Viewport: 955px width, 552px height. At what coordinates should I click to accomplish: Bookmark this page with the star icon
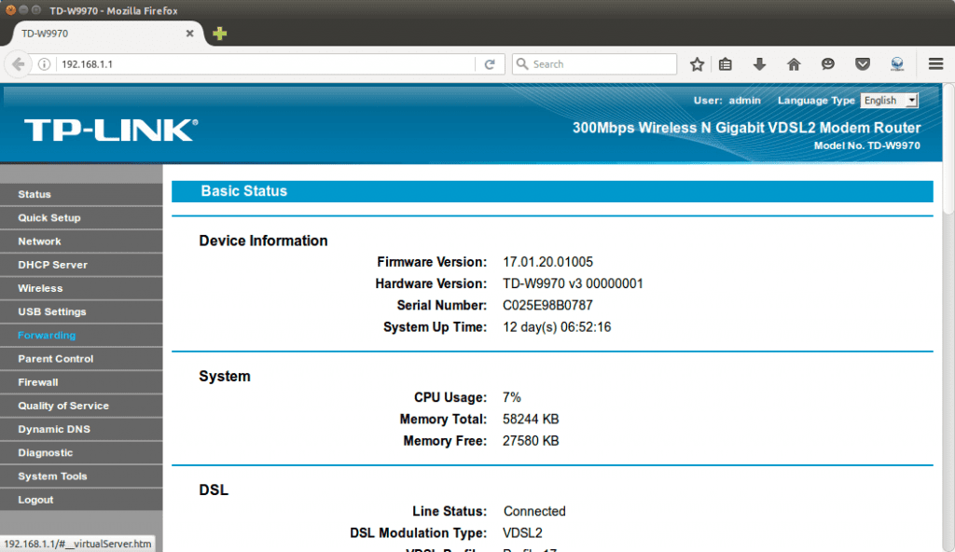pos(697,64)
